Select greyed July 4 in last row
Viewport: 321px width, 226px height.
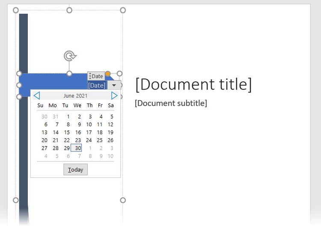(x=46, y=156)
